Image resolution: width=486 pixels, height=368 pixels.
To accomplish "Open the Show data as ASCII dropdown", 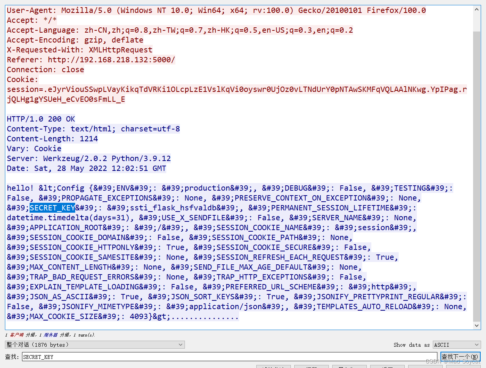I will tap(457, 344).
